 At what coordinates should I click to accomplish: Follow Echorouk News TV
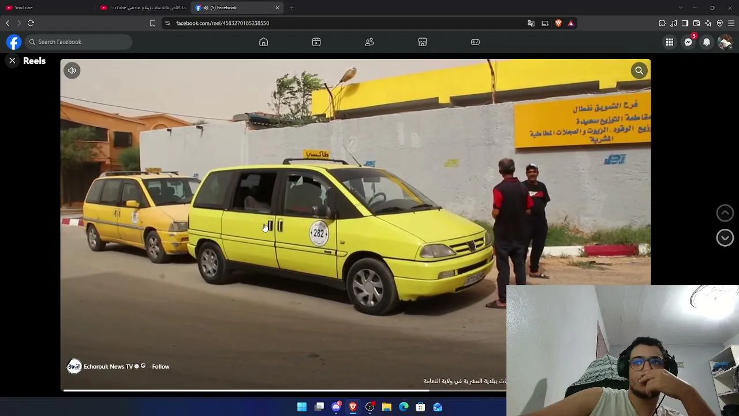pos(161,366)
